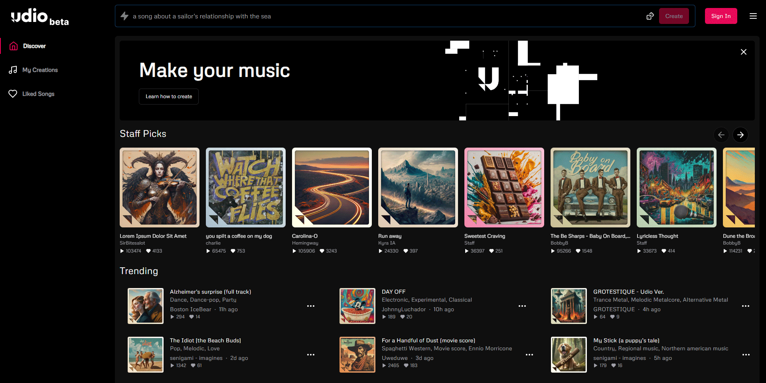Expand options for GROTESTIQUE - Udio Ver.
The height and width of the screenshot is (383, 766).
tap(746, 306)
